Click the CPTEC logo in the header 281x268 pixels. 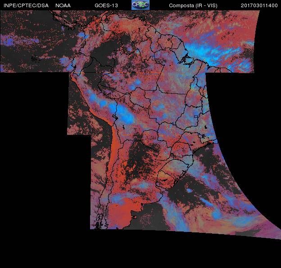click(140, 5)
